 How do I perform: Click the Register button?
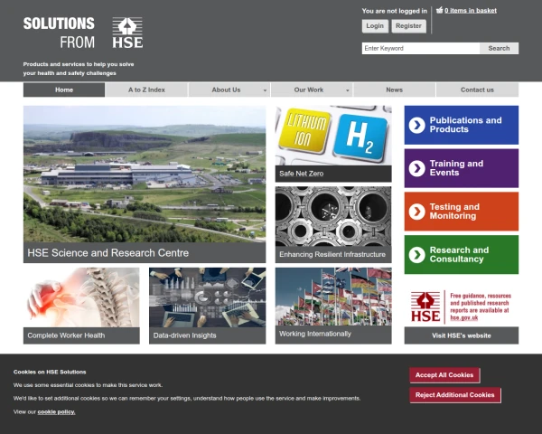coord(408,26)
